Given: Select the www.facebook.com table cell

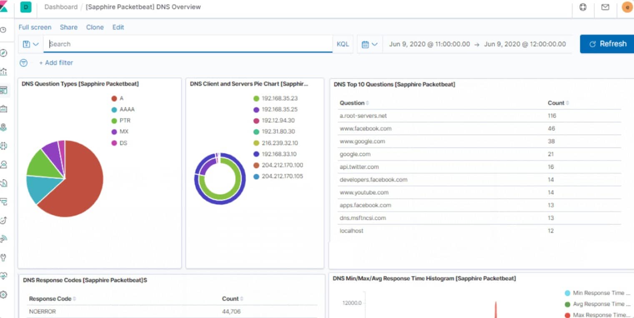Looking at the screenshot, I should click(366, 128).
